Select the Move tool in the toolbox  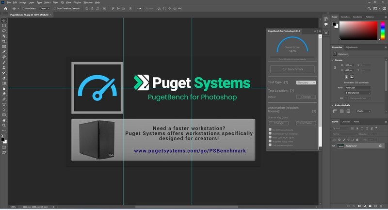click(4, 20)
